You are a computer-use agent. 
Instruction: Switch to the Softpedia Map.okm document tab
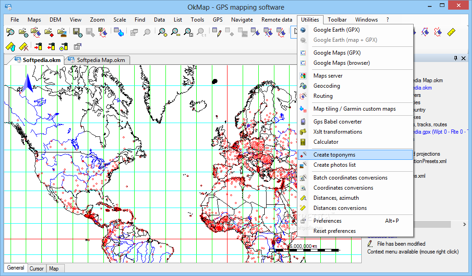(x=98, y=60)
